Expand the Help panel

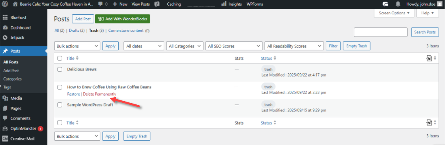click(428, 13)
